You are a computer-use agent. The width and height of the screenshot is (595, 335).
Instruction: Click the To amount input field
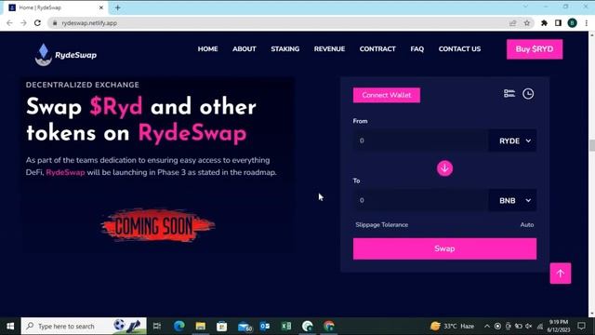tap(420, 200)
